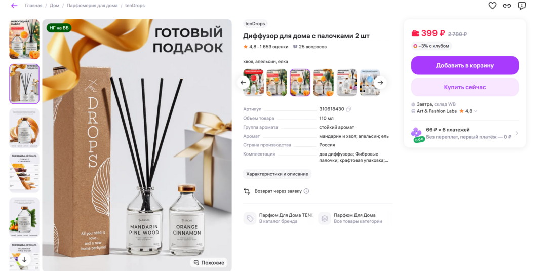Show previous variant thumbnails with left arrow
The image size is (552, 271).
pos(243,83)
